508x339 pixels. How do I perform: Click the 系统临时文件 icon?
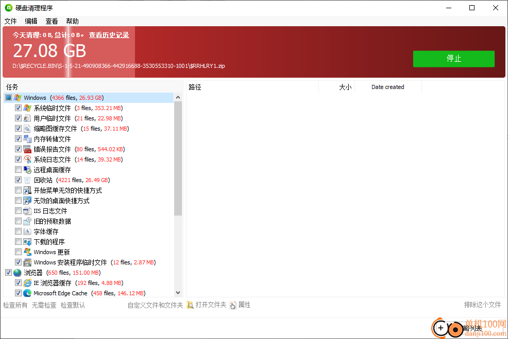click(27, 108)
